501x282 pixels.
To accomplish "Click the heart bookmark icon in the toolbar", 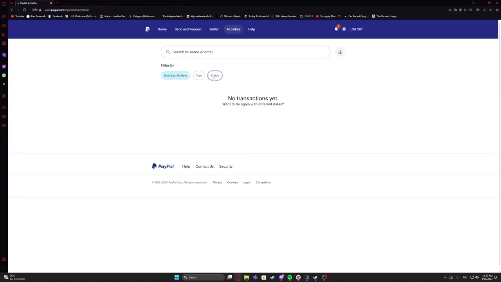I will click(x=470, y=10).
